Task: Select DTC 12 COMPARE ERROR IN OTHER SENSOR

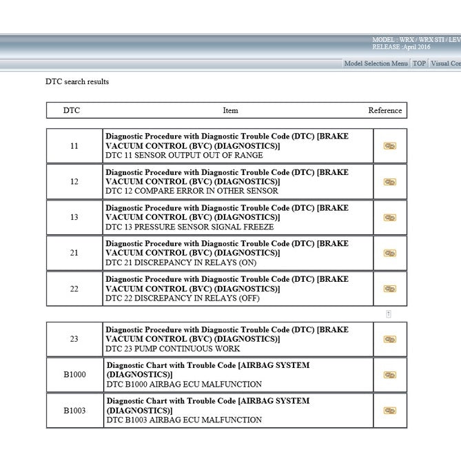Action: click(x=192, y=192)
